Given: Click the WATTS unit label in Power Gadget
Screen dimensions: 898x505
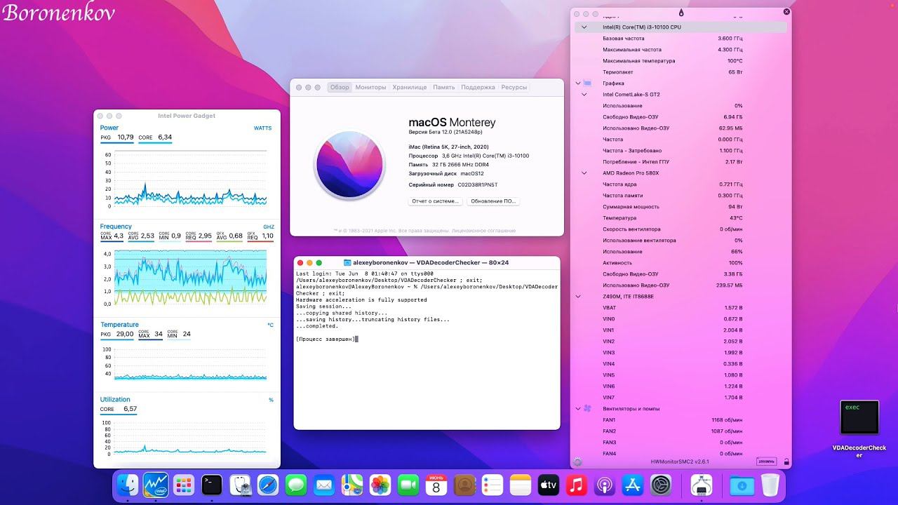Looking at the screenshot, I should point(262,128).
